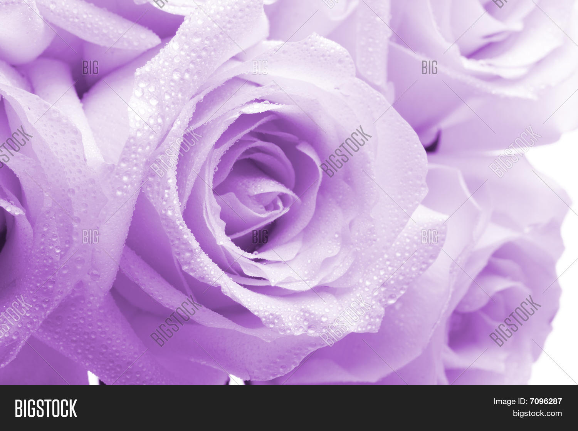The height and width of the screenshot is (431, 578).
Task: Click the rose bud in the top left
Action: (x=23, y=31)
